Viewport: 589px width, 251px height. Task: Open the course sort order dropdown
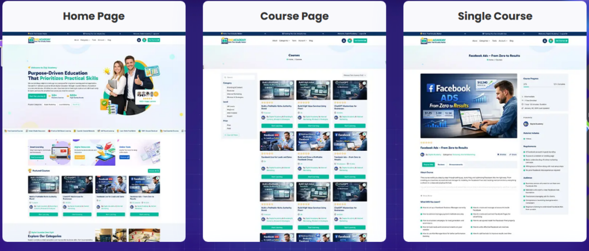355,75
